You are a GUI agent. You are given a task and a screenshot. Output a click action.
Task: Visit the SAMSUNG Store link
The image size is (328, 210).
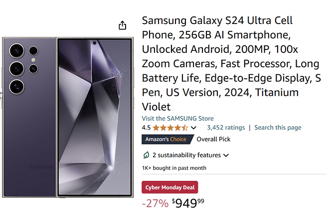(x=177, y=118)
